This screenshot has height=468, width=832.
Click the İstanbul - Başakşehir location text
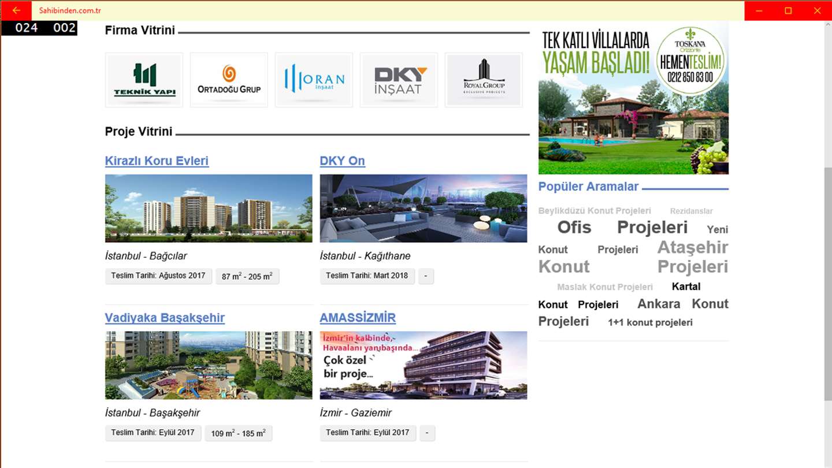click(153, 413)
